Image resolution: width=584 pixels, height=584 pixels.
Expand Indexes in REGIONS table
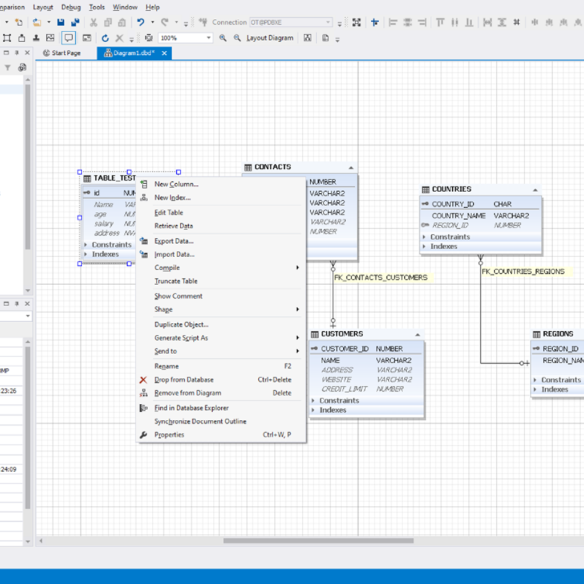[x=535, y=389]
